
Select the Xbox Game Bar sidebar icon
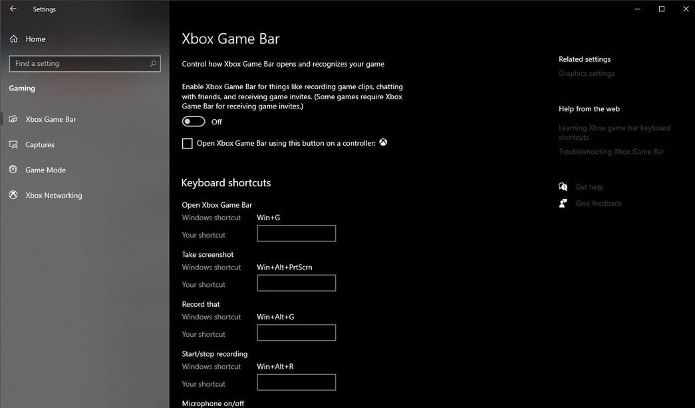click(x=13, y=119)
